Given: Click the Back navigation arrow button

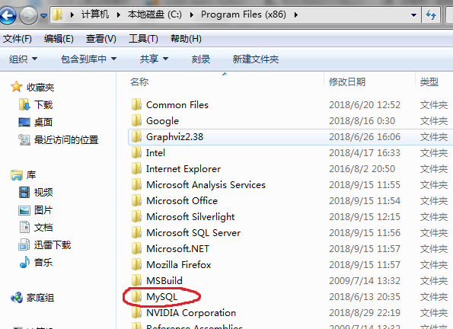Looking at the screenshot, I should tap(8, 15).
